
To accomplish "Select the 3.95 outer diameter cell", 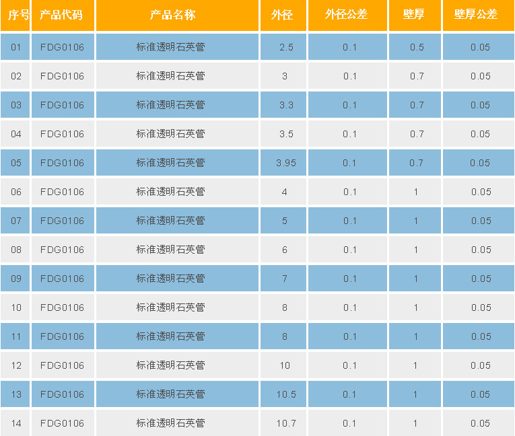I will point(286,163).
